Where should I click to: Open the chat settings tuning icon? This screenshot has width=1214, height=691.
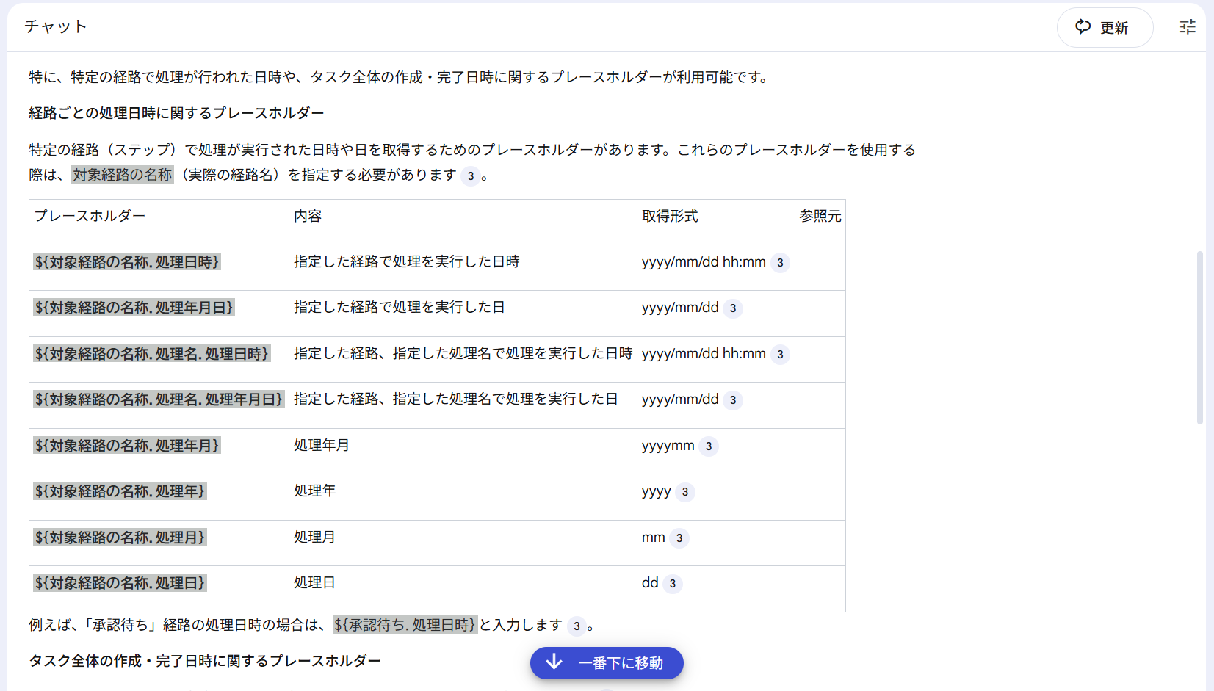click(x=1187, y=26)
